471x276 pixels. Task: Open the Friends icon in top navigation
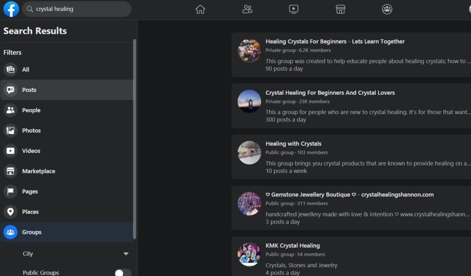point(247,9)
